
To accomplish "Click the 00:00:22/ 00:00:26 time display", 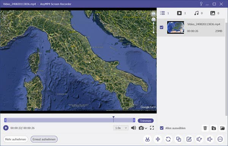I will 22,128.
